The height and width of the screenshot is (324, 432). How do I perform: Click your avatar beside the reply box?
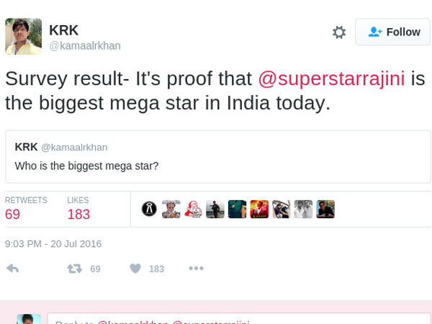point(29,319)
